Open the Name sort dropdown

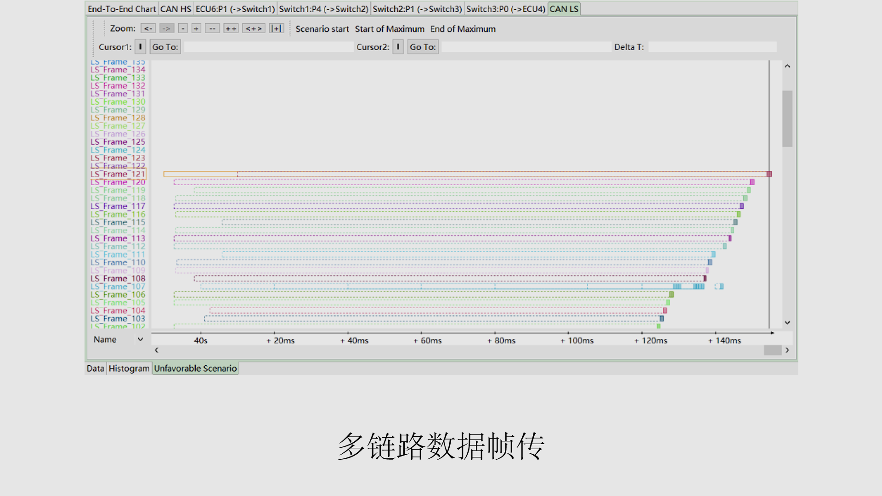(140, 339)
